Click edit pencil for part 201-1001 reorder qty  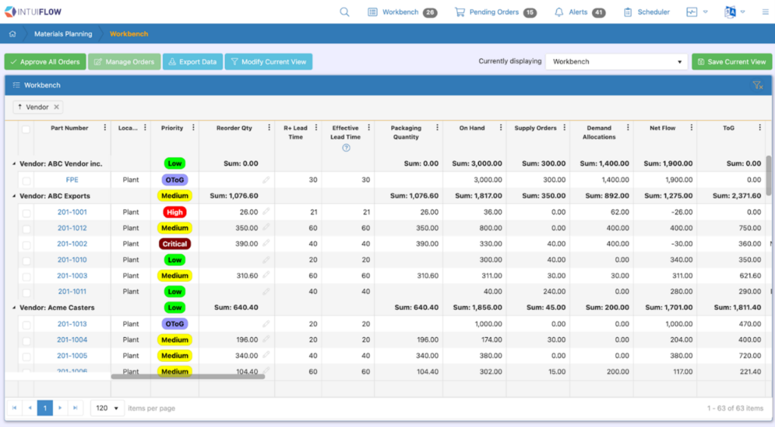[266, 212]
